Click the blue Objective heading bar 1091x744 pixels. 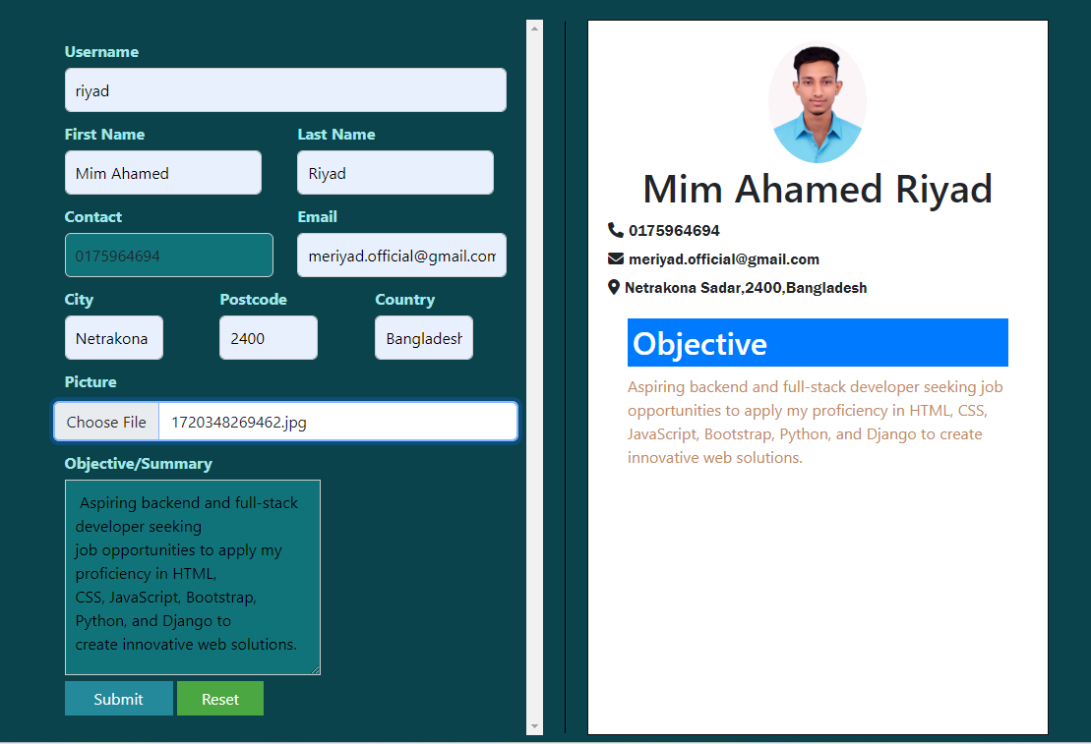818,343
